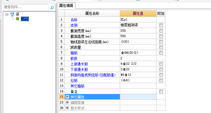Click the 名称 property link

tap(74, 20)
